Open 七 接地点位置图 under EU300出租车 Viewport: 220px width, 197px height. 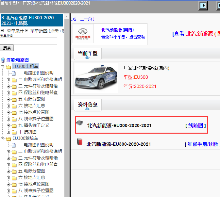pos(34,112)
